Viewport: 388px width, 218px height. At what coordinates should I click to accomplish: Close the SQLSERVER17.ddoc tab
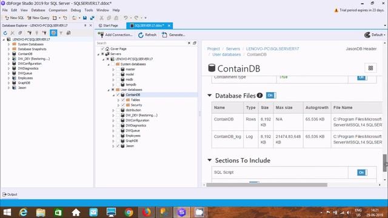point(169,25)
